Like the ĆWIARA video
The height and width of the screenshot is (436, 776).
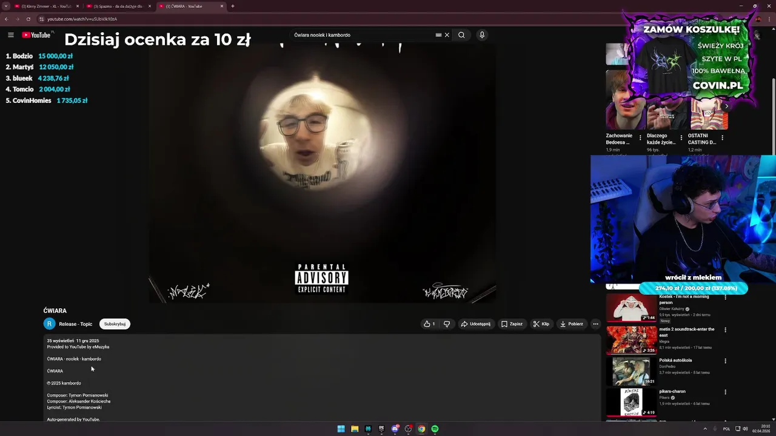(429, 324)
